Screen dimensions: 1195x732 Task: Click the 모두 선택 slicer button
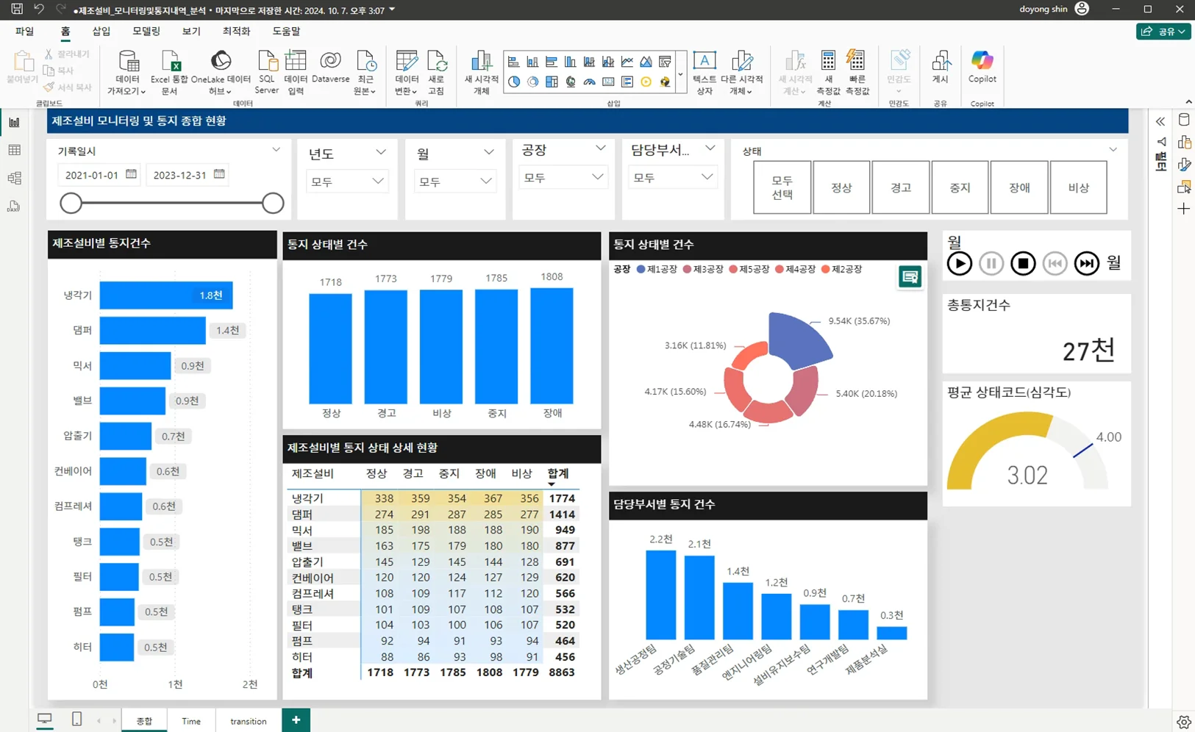tap(782, 187)
